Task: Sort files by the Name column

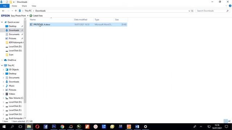Action: tap(51, 19)
